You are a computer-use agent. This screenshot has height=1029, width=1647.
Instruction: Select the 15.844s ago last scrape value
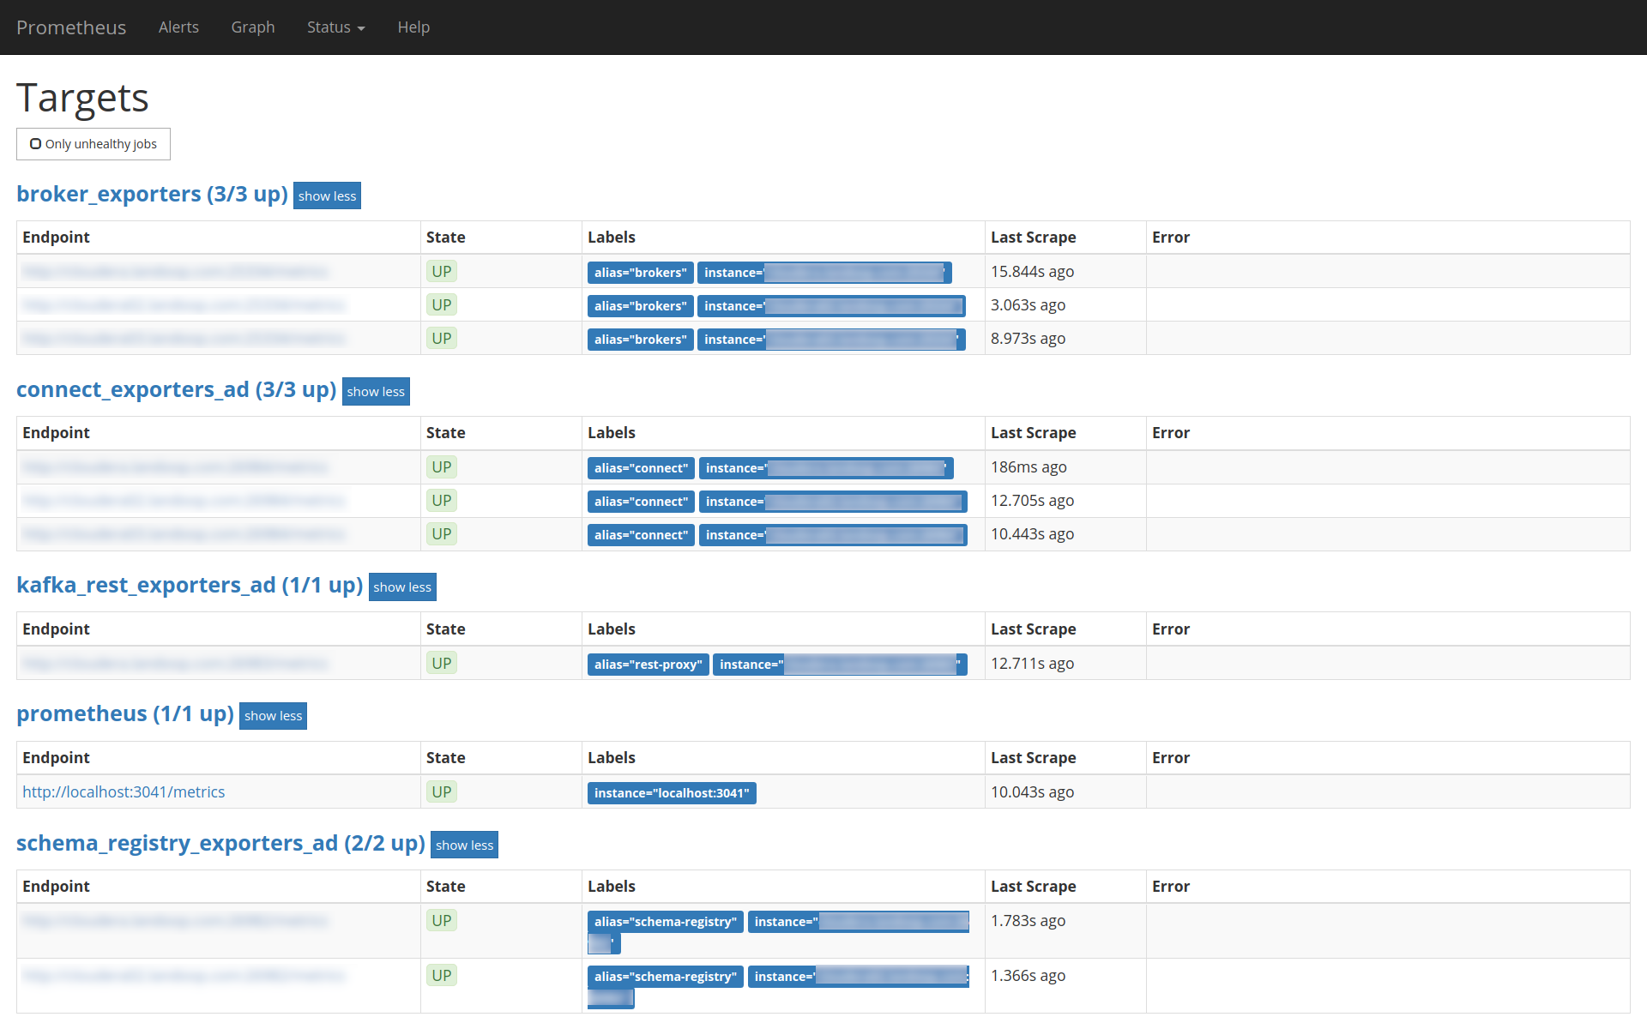tap(1032, 272)
